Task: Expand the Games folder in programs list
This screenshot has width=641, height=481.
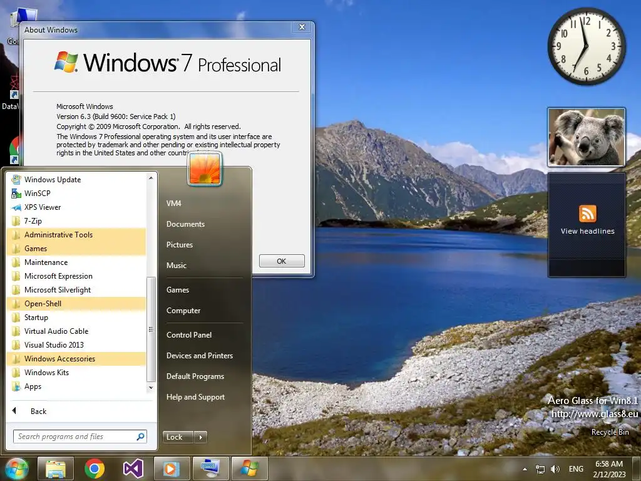Action: (76, 248)
